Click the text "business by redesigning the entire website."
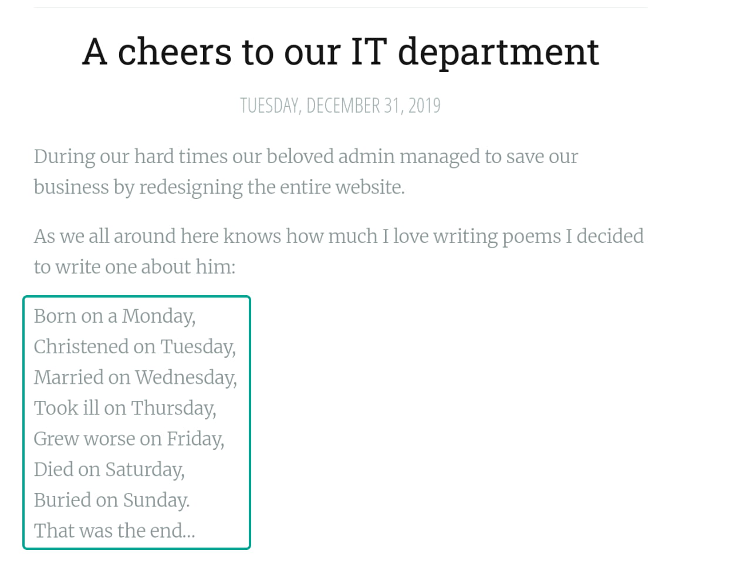The width and height of the screenshot is (730, 564). pyautogui.click(x=219, y=187)
